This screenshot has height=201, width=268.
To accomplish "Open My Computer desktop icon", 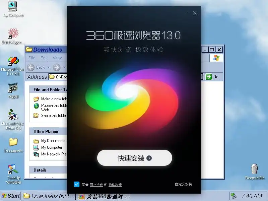I will (13, 9).
